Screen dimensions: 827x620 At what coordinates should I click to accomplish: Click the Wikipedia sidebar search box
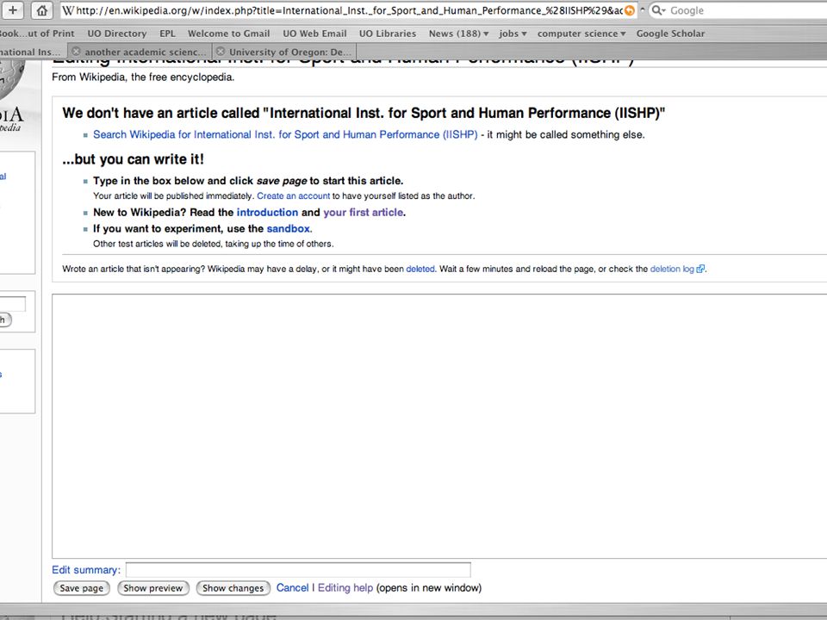12,304
